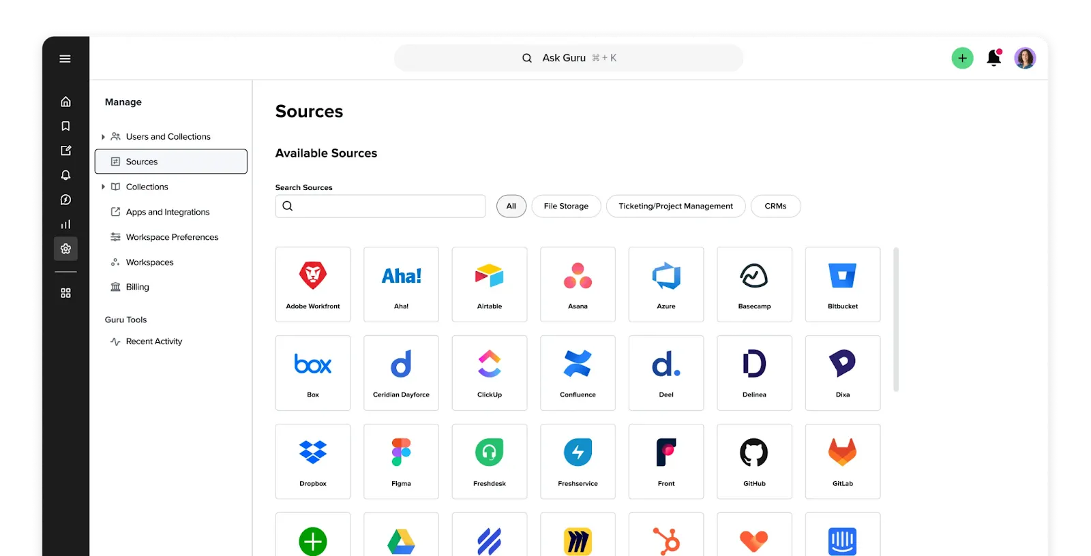Select the GitHub source card

754,461
